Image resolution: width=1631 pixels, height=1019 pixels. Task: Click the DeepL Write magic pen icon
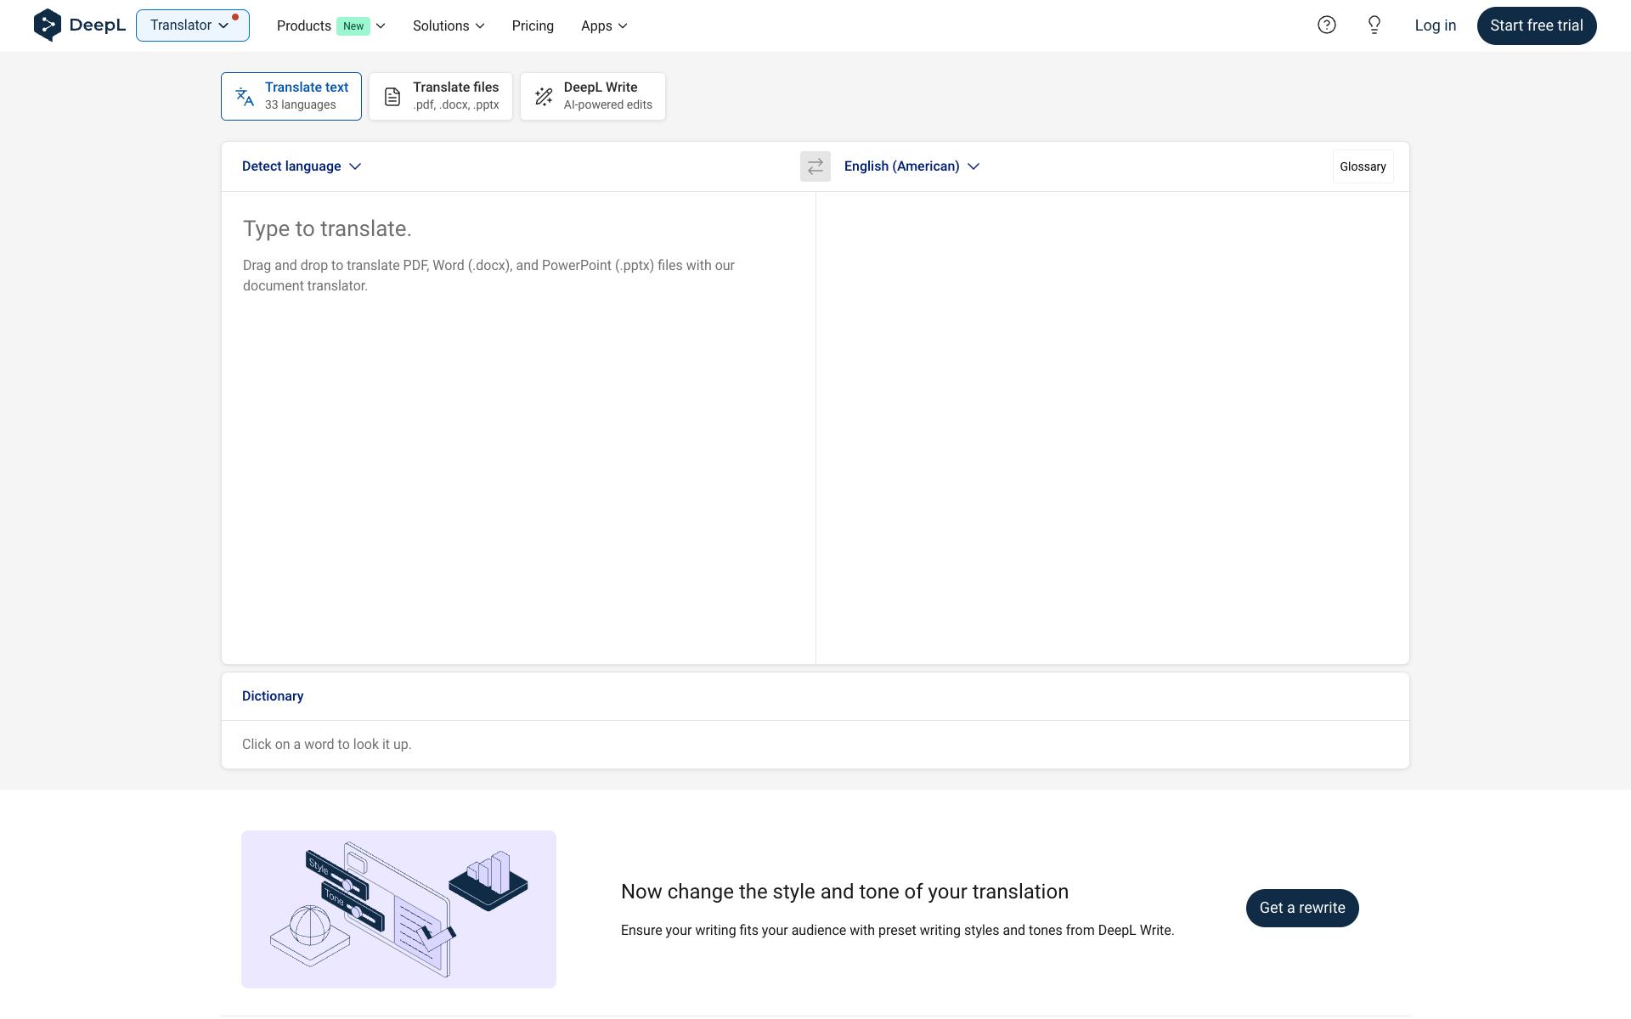click(544, 97)
